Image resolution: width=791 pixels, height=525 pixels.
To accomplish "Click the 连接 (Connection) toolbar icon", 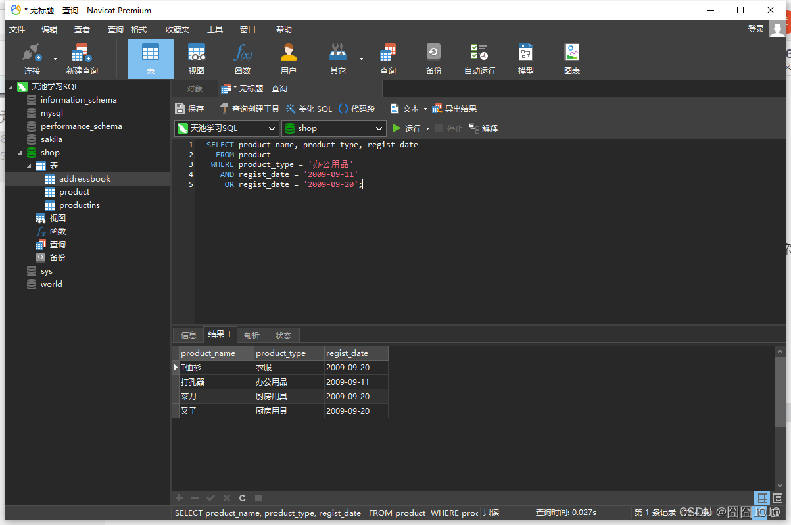I will click(32, 59).
